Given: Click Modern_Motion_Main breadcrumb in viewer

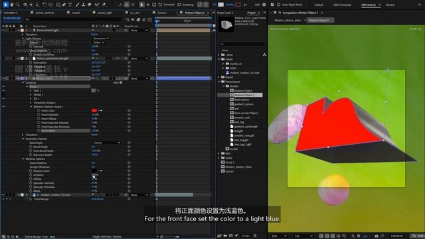Looking at the screenshot, I should pos(288,21).
